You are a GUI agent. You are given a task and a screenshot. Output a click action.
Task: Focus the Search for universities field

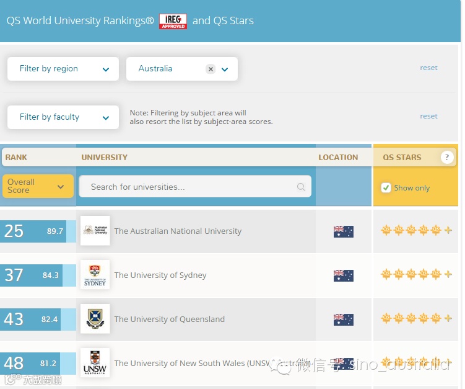[195, 186]
